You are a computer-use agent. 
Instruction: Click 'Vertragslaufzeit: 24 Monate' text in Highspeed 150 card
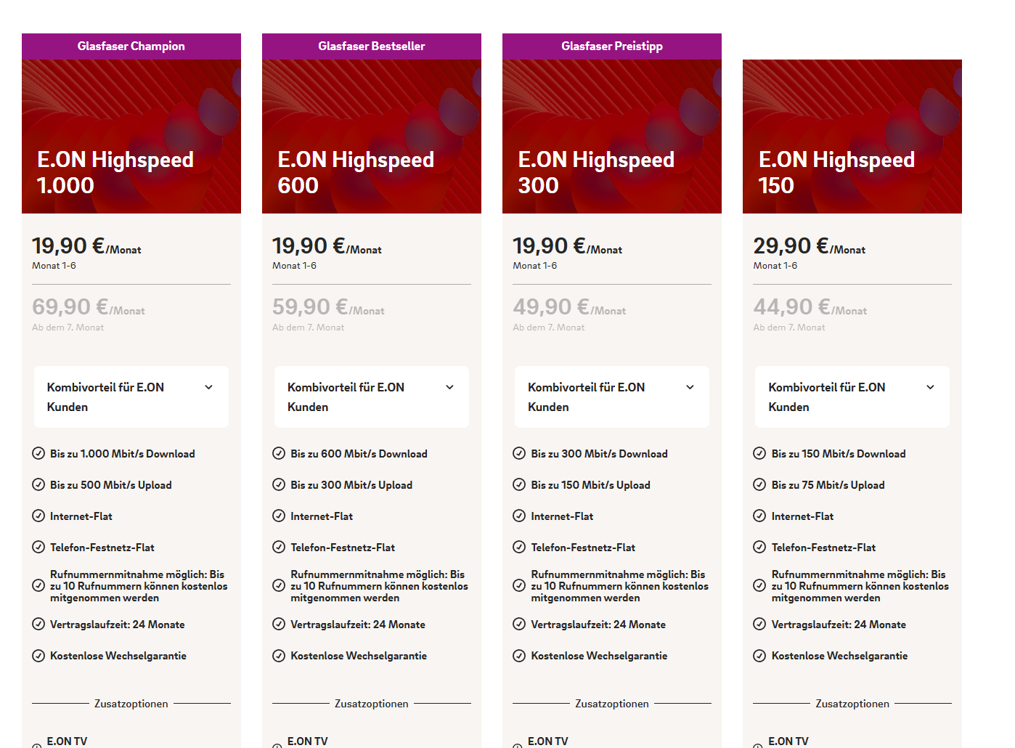click(839, 625)
